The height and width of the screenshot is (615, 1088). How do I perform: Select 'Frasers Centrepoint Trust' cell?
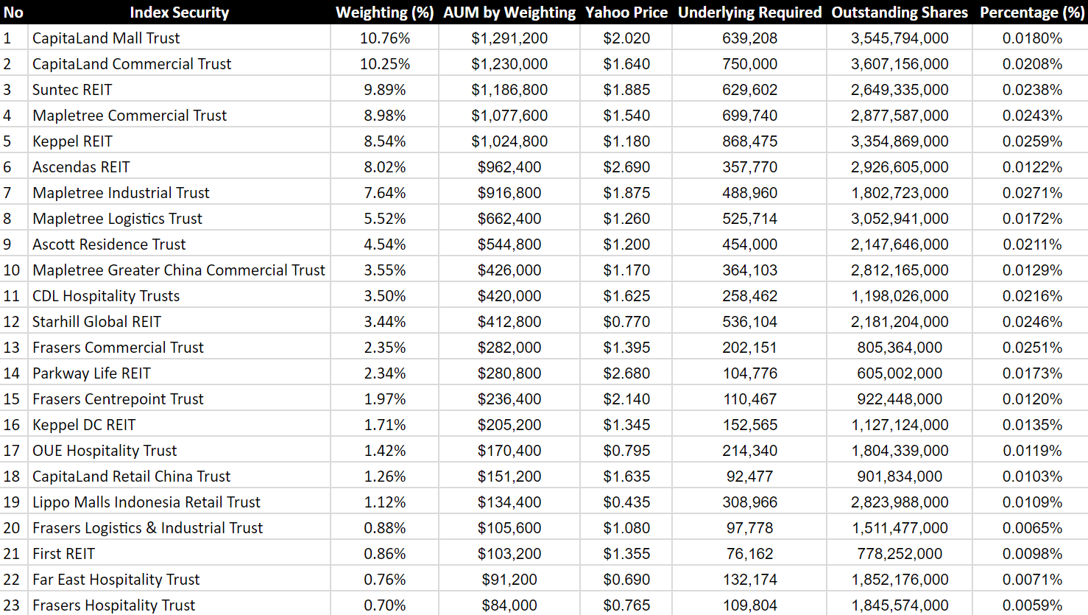179,398
